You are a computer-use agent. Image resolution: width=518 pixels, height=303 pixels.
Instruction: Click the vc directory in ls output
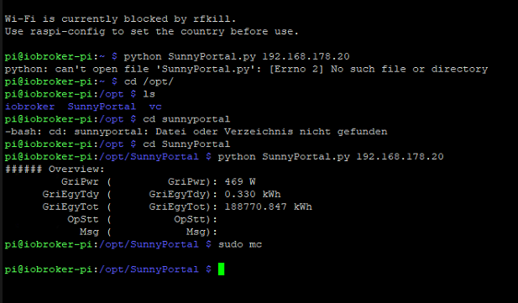coord(155,107)
